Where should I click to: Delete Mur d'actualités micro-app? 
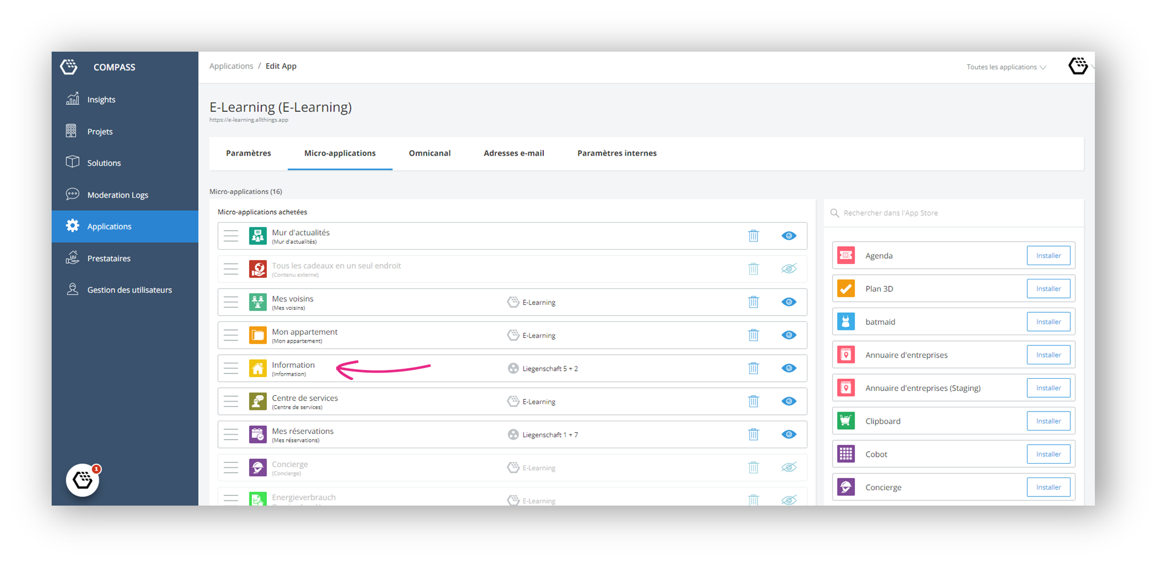coord(753,236)
